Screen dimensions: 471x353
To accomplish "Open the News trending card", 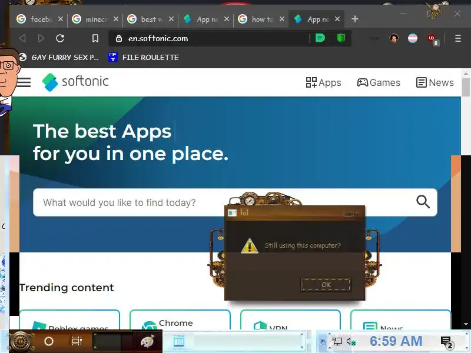I will pos(401,320).
